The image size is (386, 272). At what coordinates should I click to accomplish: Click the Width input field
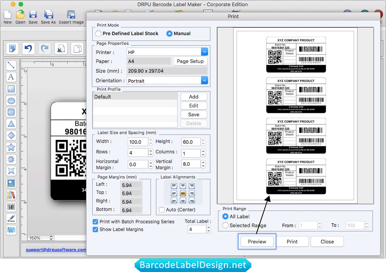(138, 142)
